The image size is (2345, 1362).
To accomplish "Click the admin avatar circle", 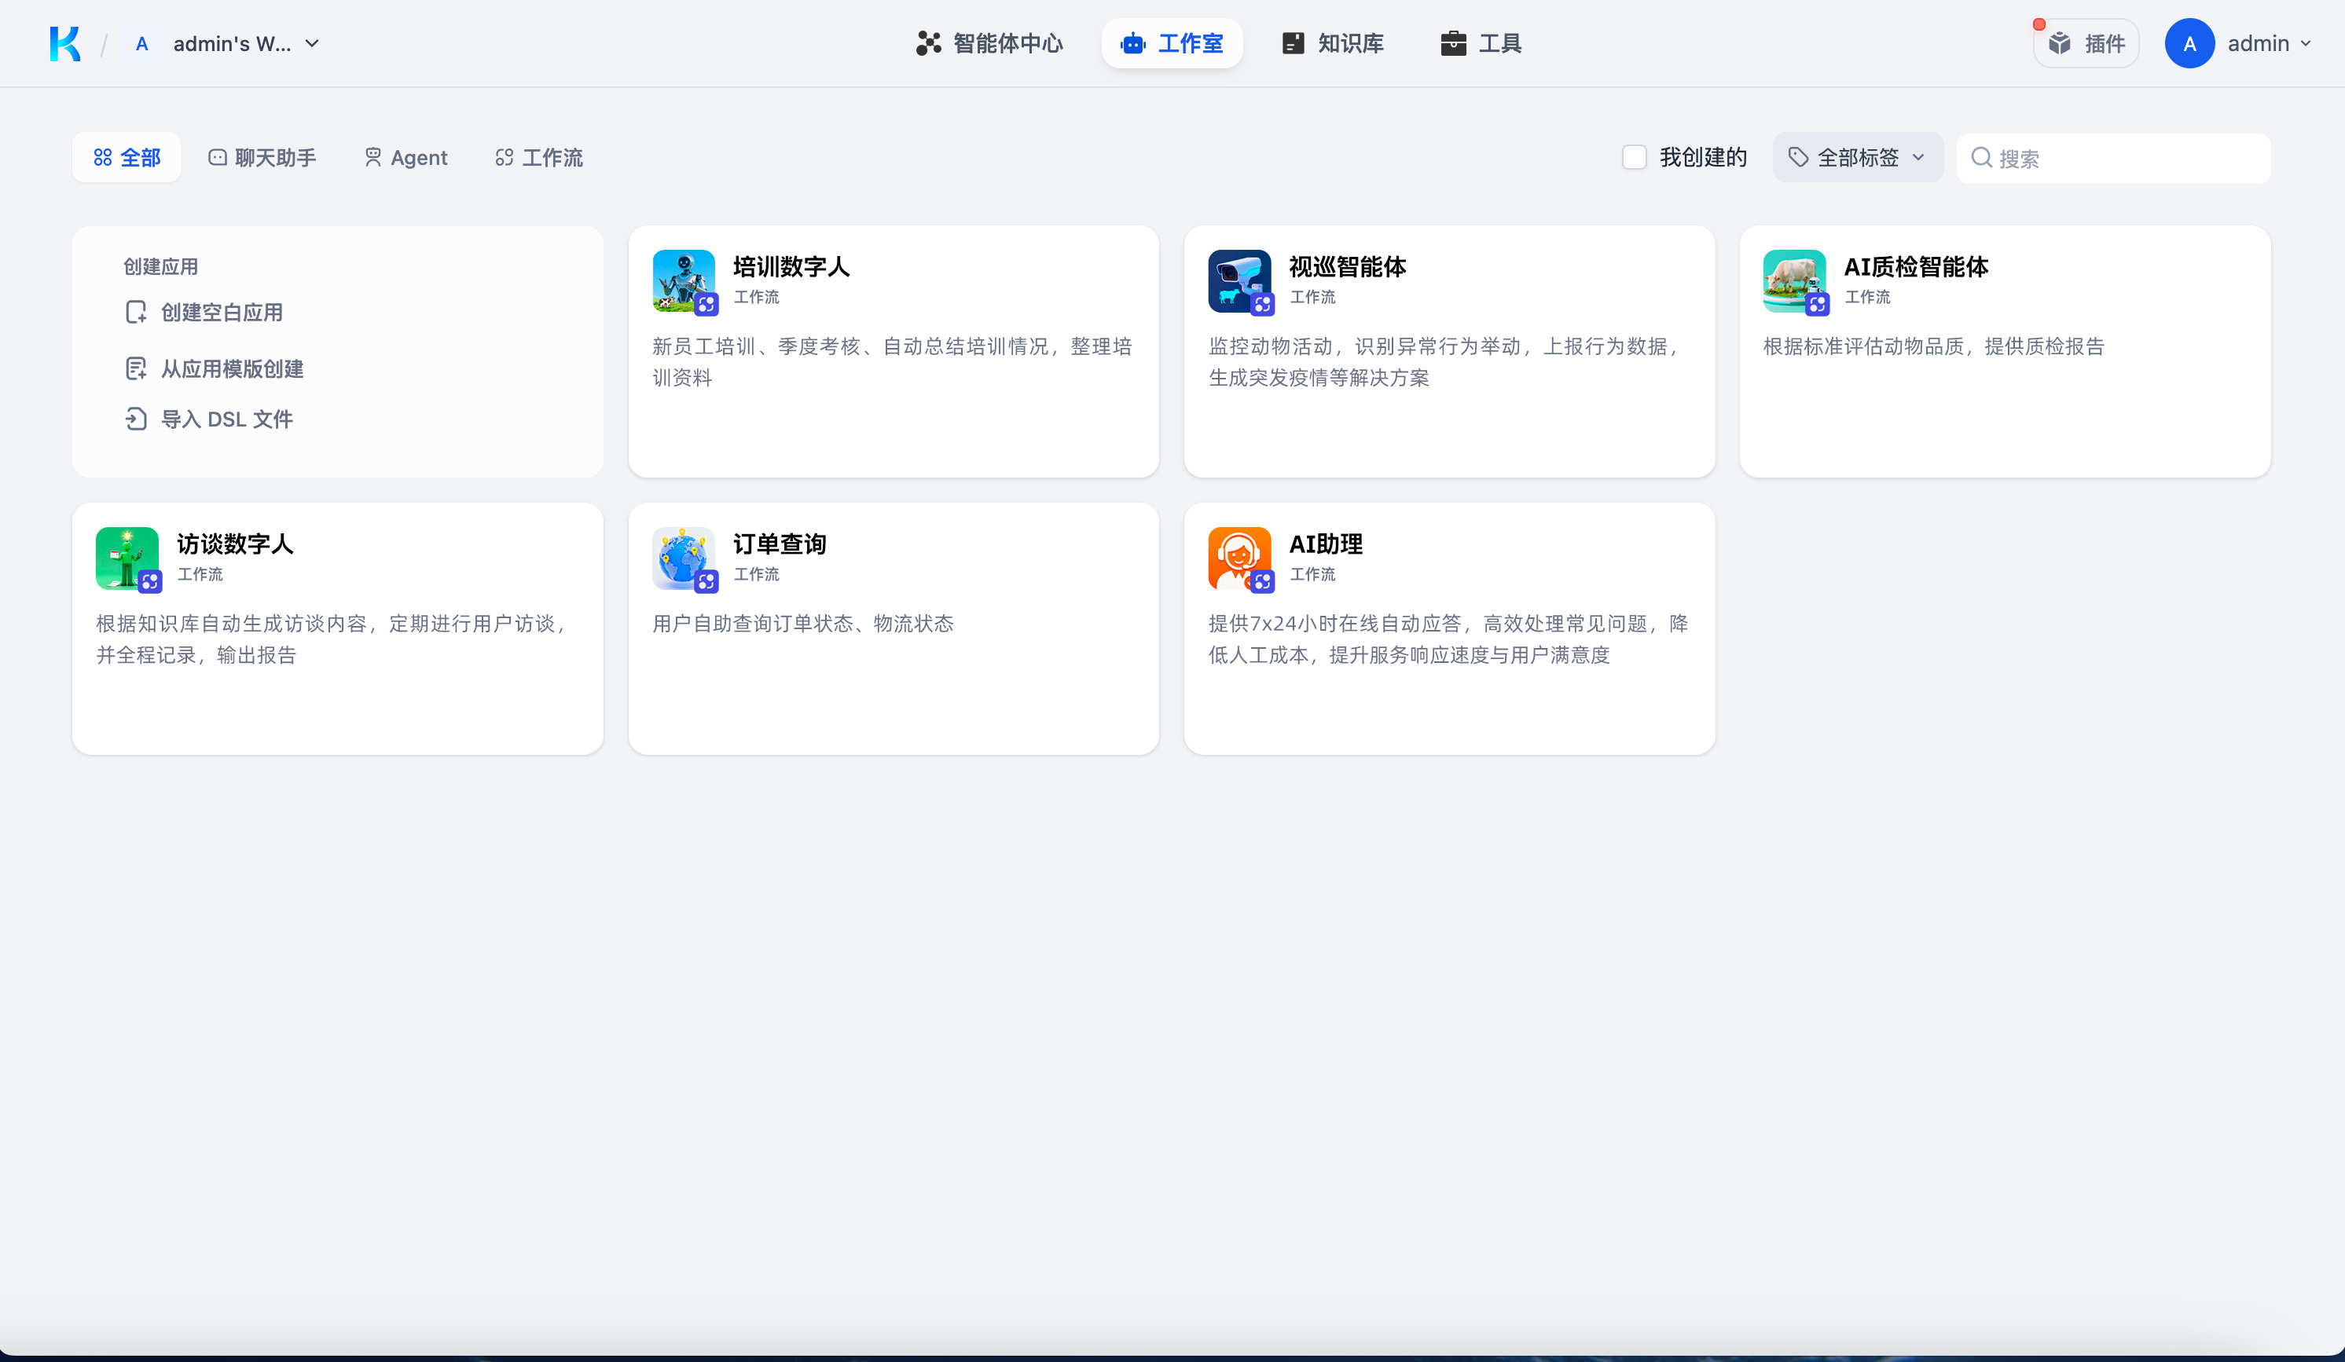I will point(2189,44).
